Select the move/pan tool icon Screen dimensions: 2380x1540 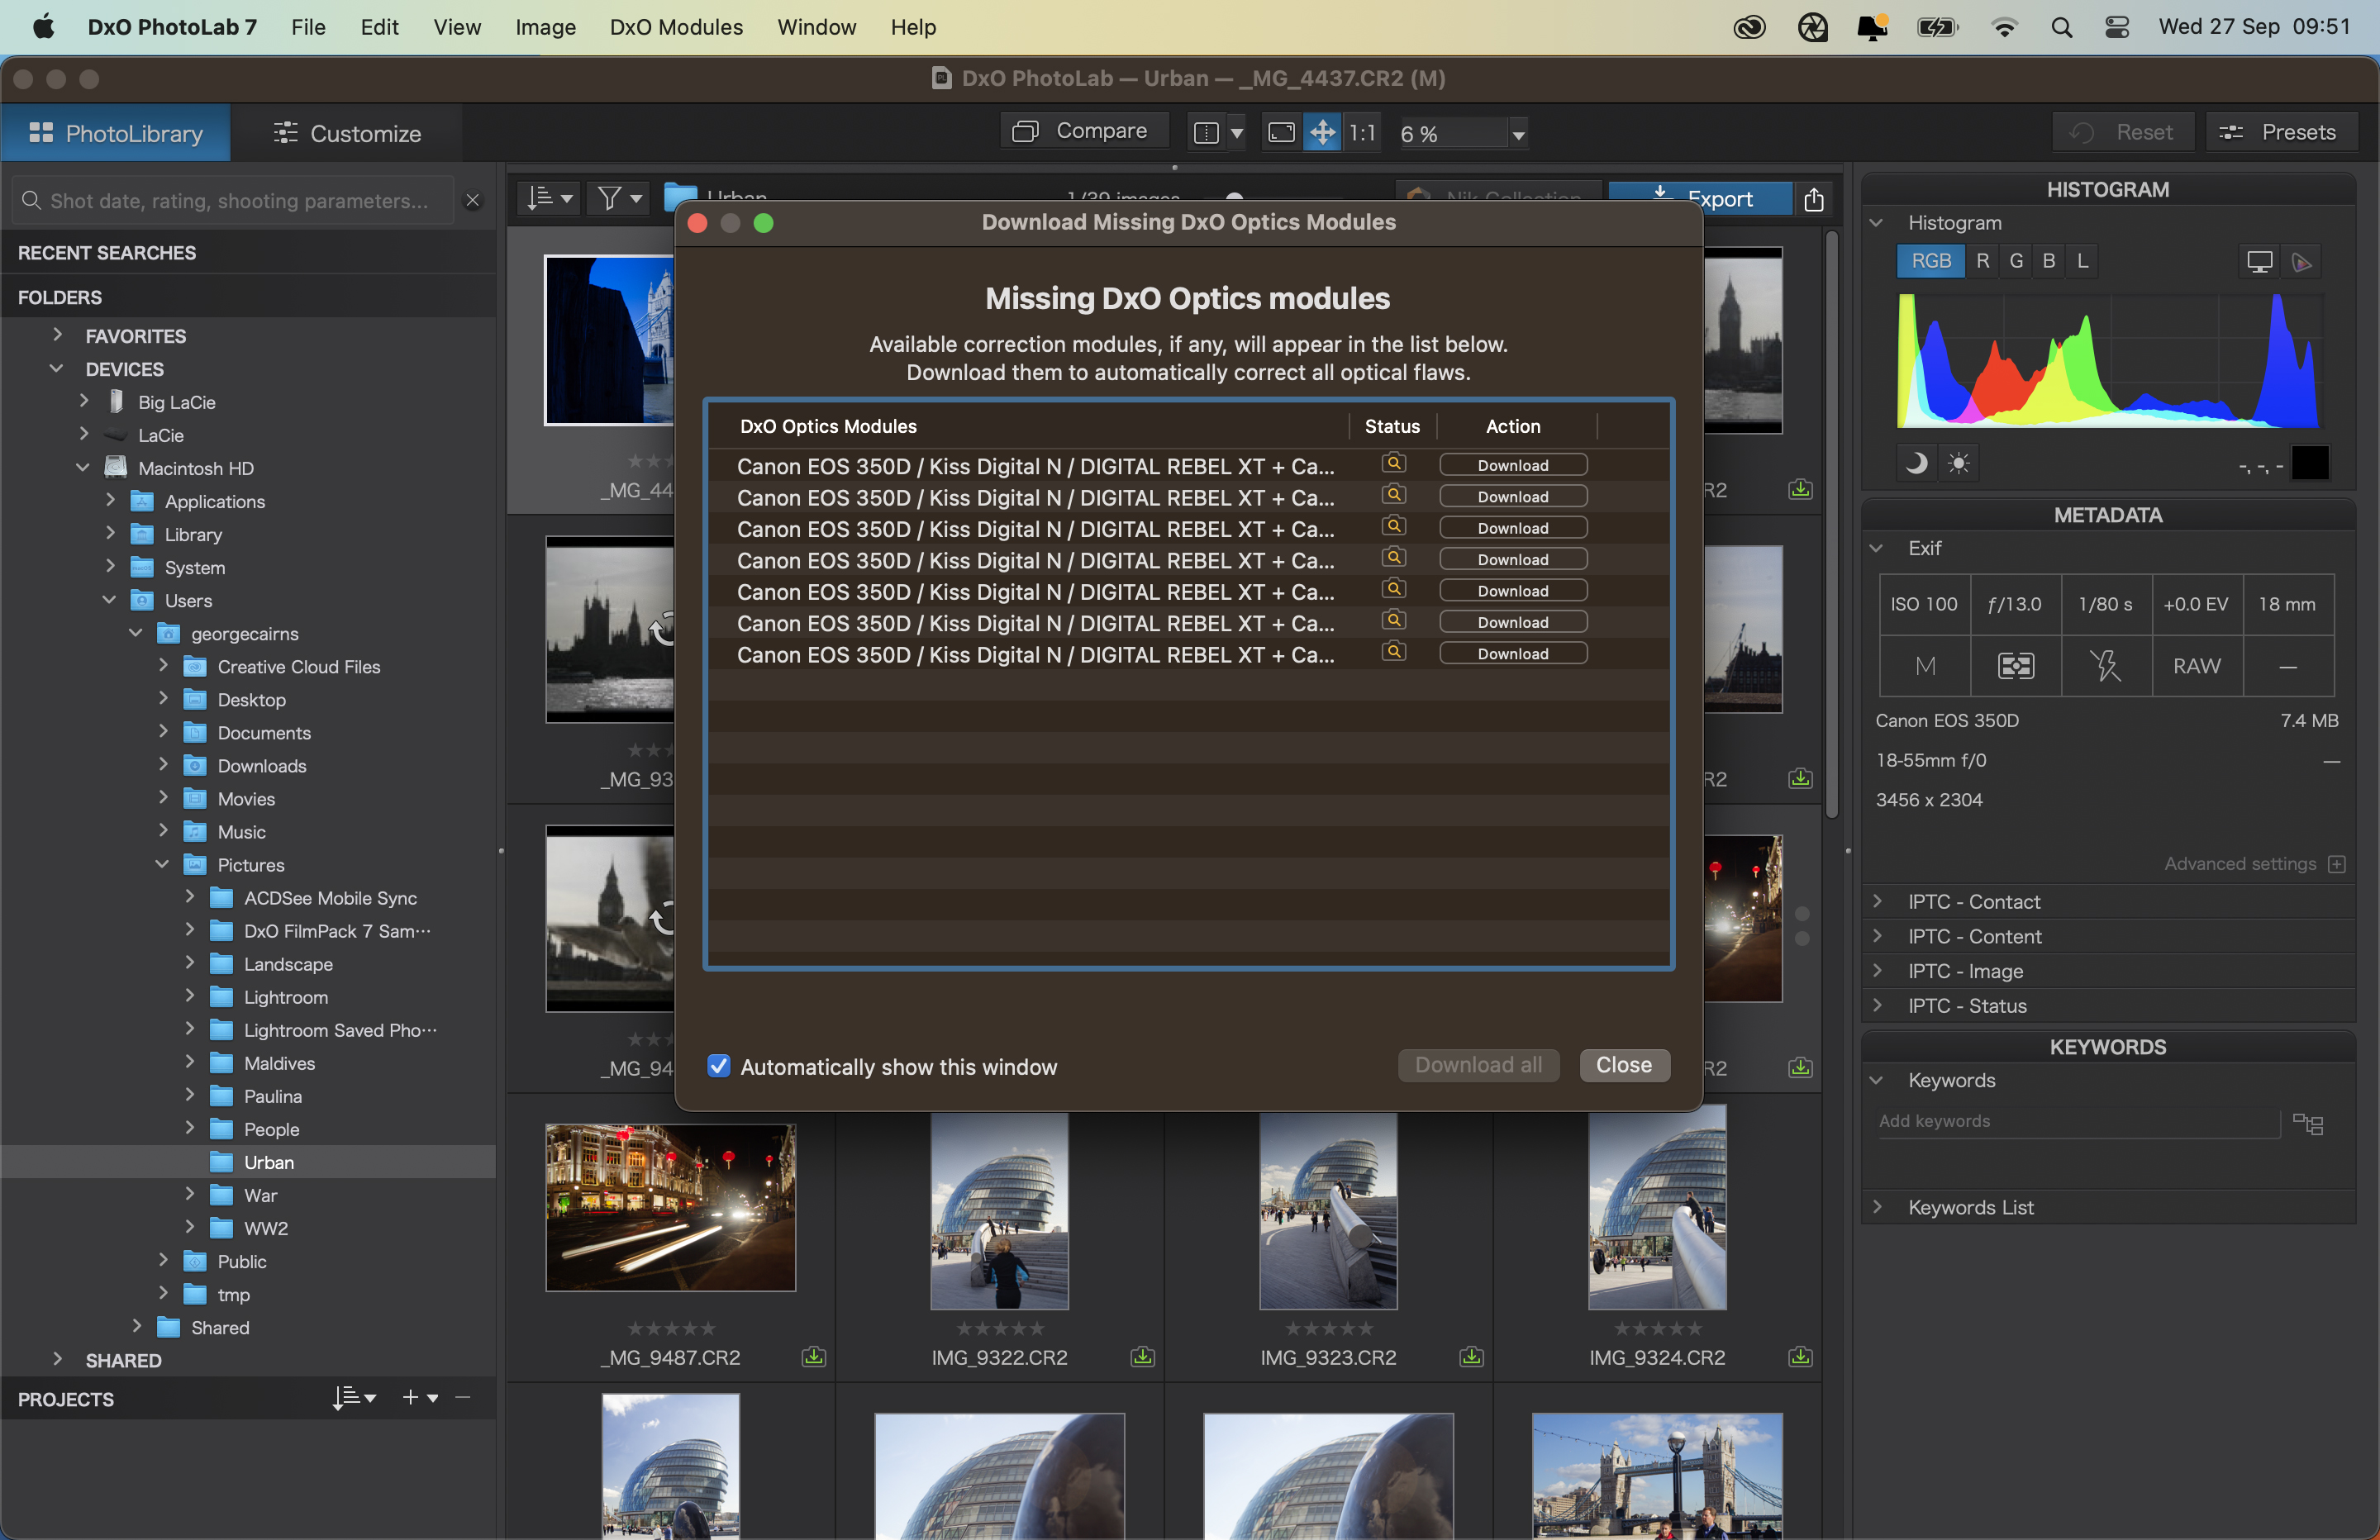coord(1322,133)
